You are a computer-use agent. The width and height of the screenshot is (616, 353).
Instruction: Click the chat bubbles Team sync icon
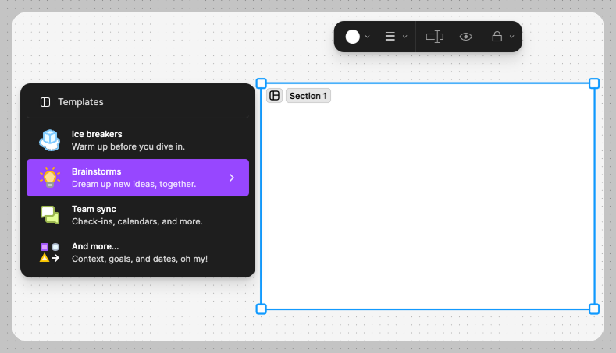[x=50, y=215]
